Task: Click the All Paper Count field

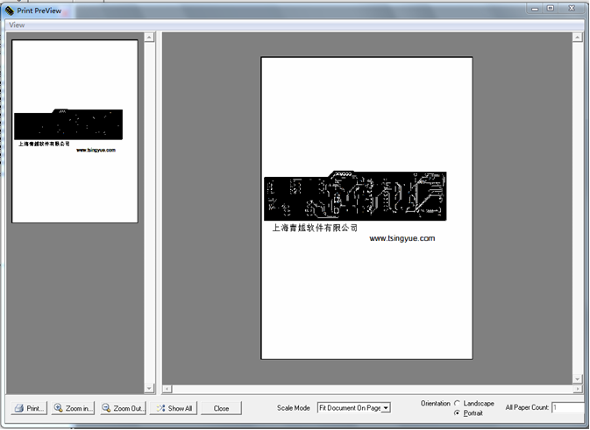Action: pyautogui.click(x=566, y=407)
